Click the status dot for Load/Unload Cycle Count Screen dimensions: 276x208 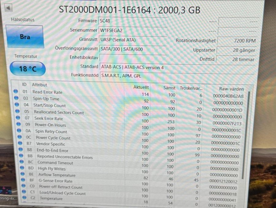pos(24,191)
